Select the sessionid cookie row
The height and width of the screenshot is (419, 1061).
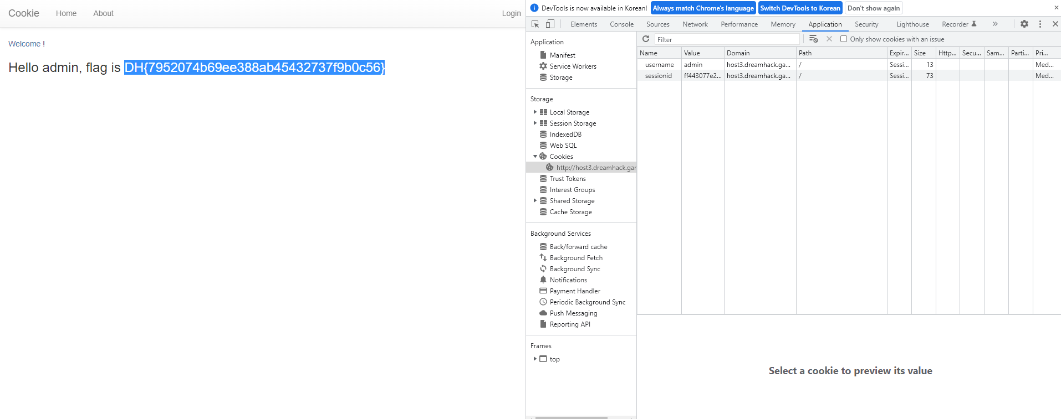pyautogui.click(x=849, y=75)
